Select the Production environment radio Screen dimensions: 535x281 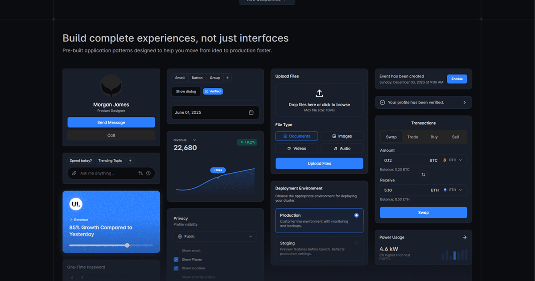coord(356,215)
